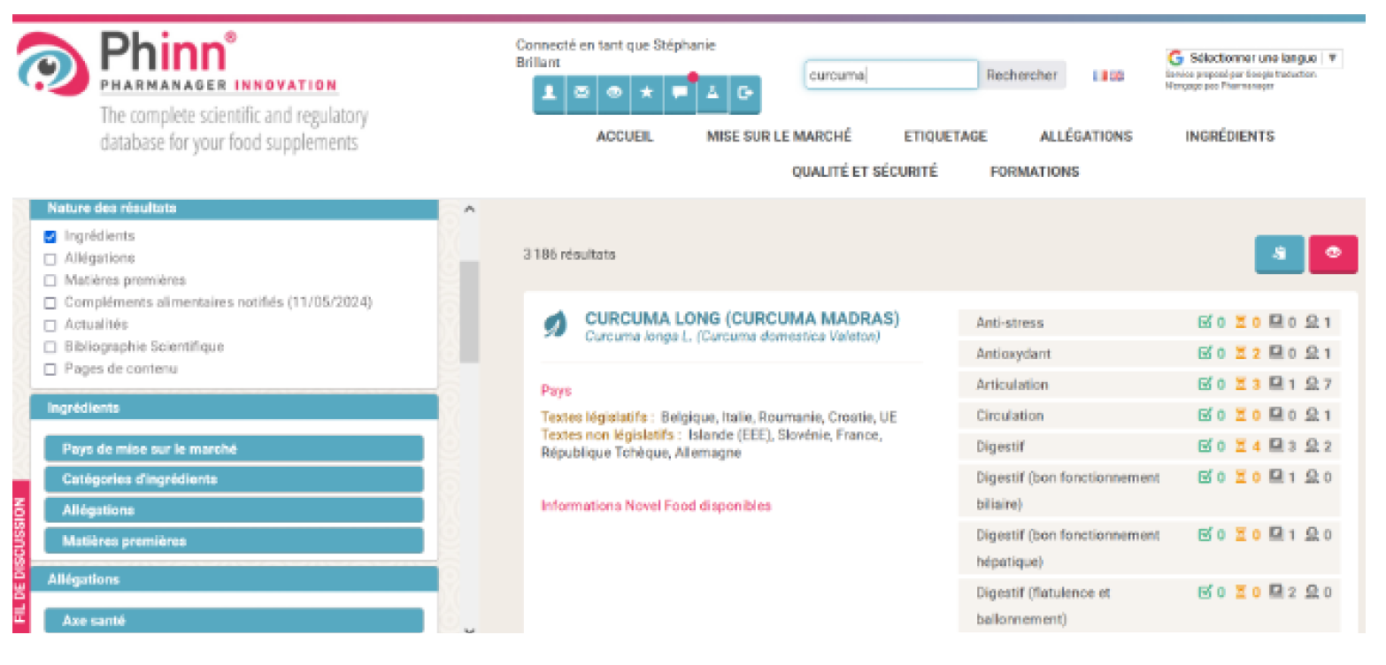Open Informations Novel Food disponibles link
The image size is (1386, 665).
pyautogui.click(x=656, y=506)
